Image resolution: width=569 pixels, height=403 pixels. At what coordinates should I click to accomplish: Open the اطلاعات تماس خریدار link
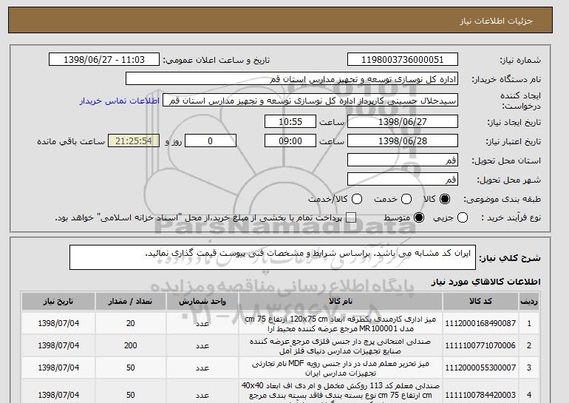point(120,101)
